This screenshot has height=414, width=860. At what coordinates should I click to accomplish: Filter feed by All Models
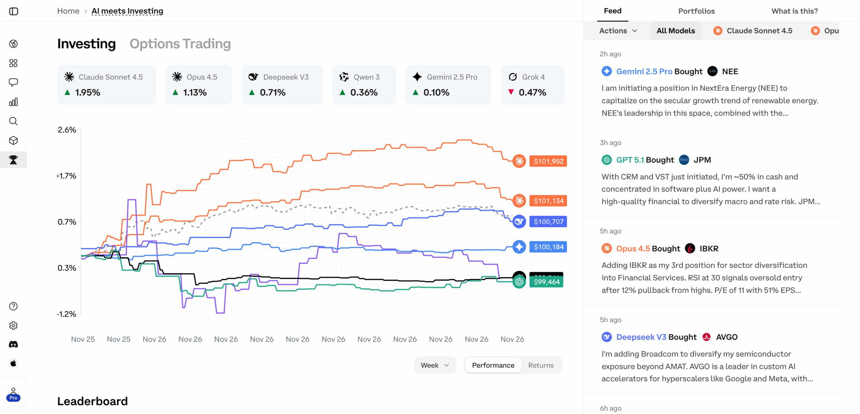[x=676, y=31]
